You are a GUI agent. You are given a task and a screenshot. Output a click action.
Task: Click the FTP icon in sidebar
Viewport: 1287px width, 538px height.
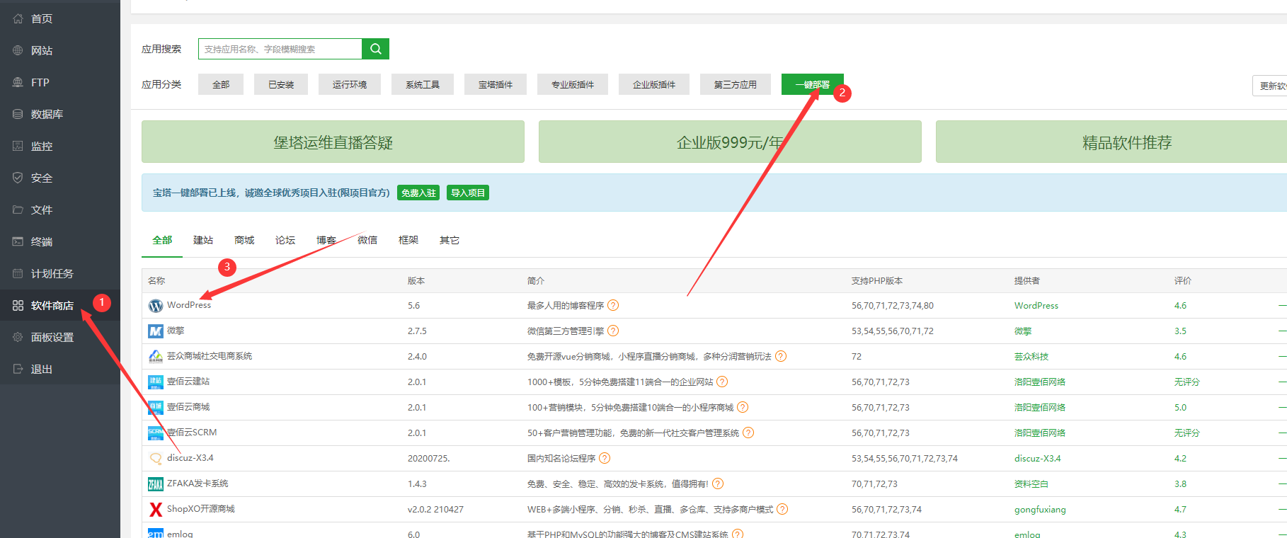tap(18, 82)
